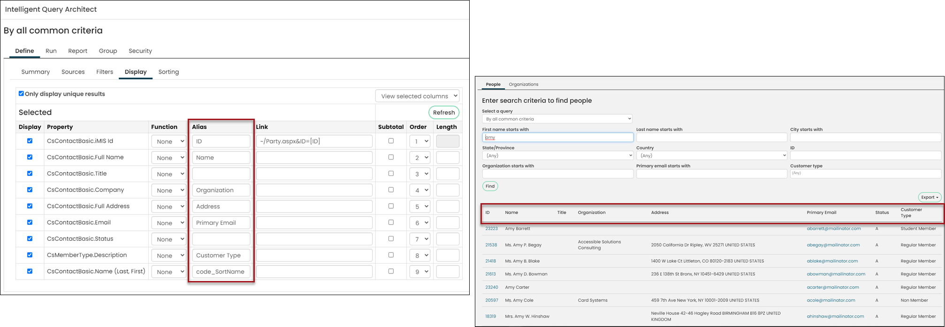Open Order dropdown showing 5
This screenshot has width=945, height=327.
pyautogui.click(x=419, y=206)
